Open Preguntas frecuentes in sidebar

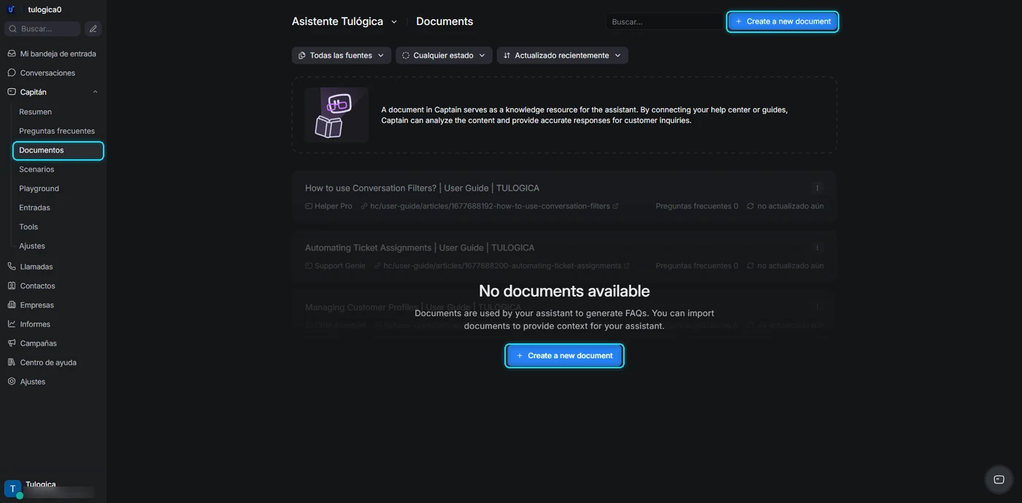(x=57, y=131)
